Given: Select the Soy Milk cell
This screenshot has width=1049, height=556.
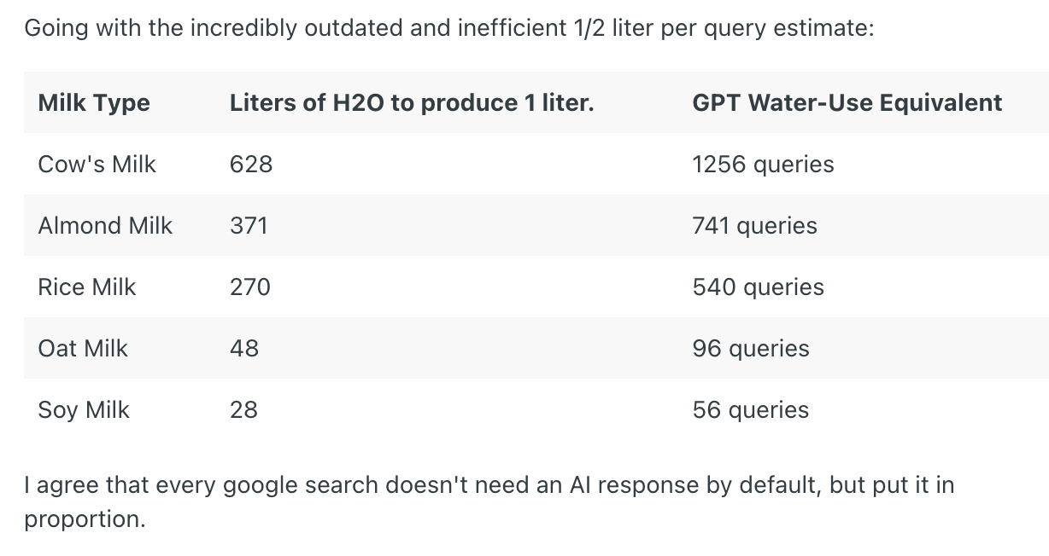Looking at the screenshot, I should 84,409.
